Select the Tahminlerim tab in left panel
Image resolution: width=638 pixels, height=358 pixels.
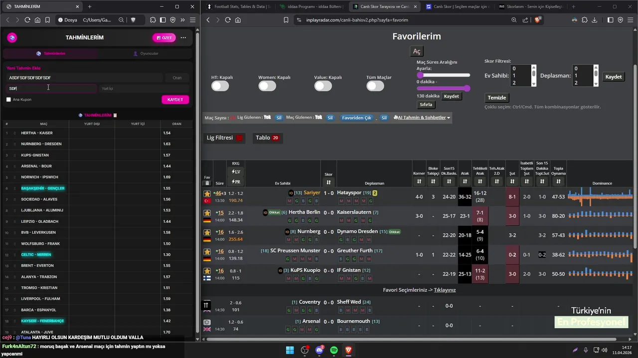click(x=51, y=53)
